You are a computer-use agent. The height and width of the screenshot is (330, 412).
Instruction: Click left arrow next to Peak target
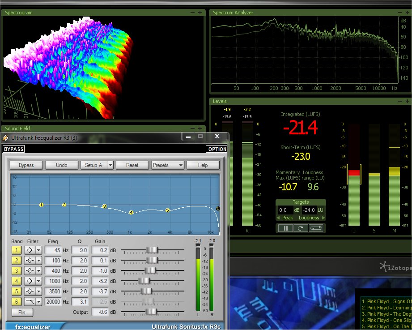(x=278, y=218)
